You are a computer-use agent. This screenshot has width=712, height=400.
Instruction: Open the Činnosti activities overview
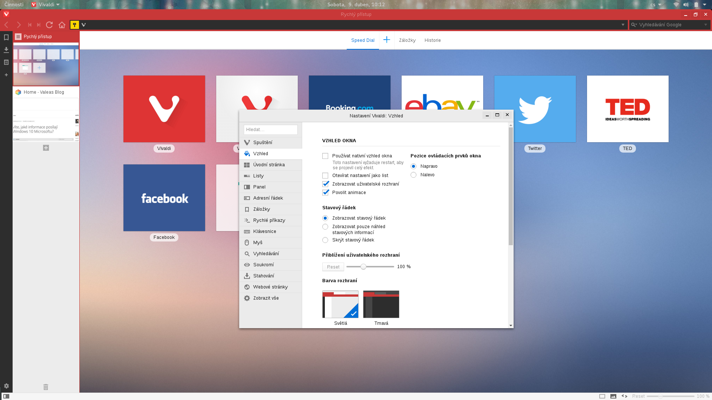pos(14,4)
